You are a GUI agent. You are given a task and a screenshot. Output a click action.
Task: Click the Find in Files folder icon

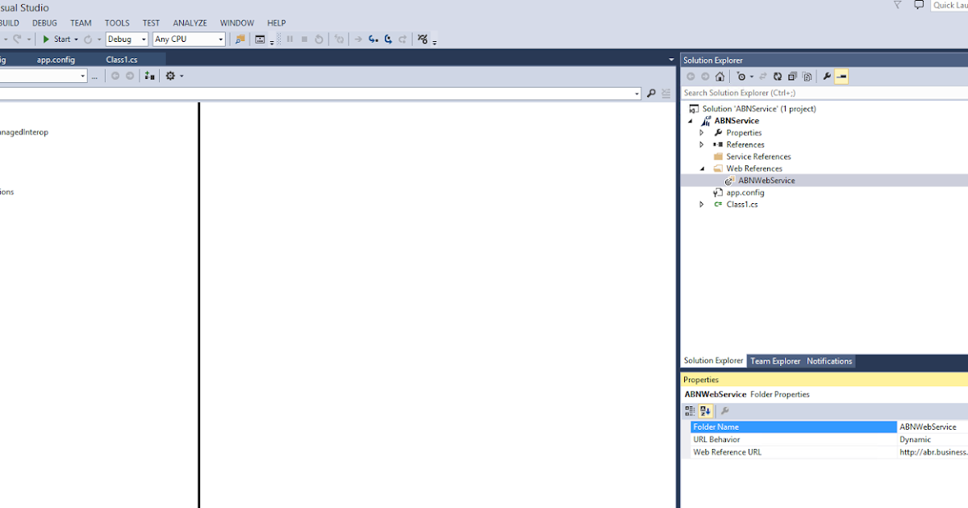click(x=240, y=39)
